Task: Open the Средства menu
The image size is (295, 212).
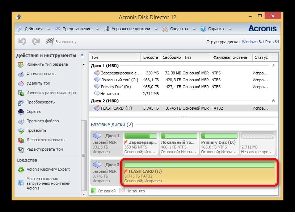Action: click(179, 29)
